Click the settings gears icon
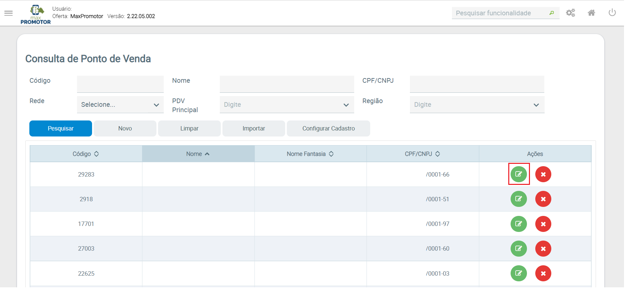627x298 pixels. (570, 13)
